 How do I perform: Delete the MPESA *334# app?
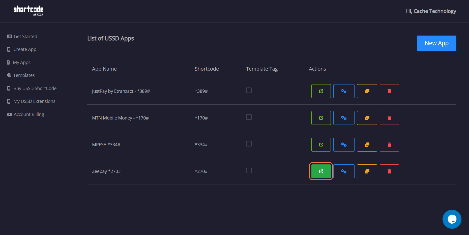coord(389,144)
